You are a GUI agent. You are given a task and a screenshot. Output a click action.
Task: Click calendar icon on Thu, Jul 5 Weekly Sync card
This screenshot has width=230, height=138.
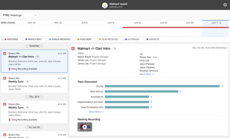[4, 104]
